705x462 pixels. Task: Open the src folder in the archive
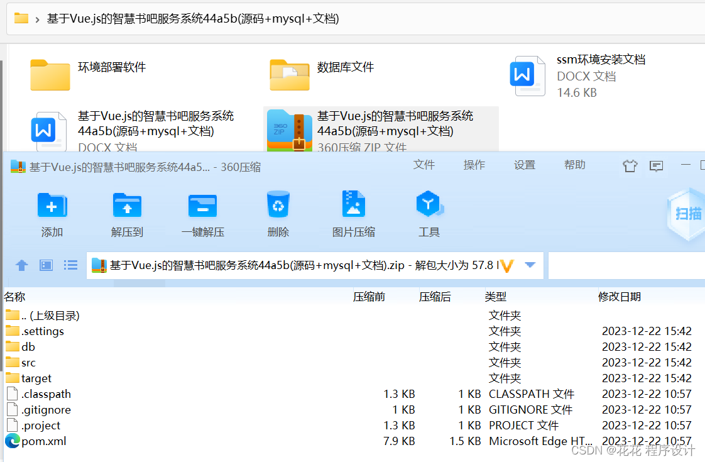(x=27, y=362)
